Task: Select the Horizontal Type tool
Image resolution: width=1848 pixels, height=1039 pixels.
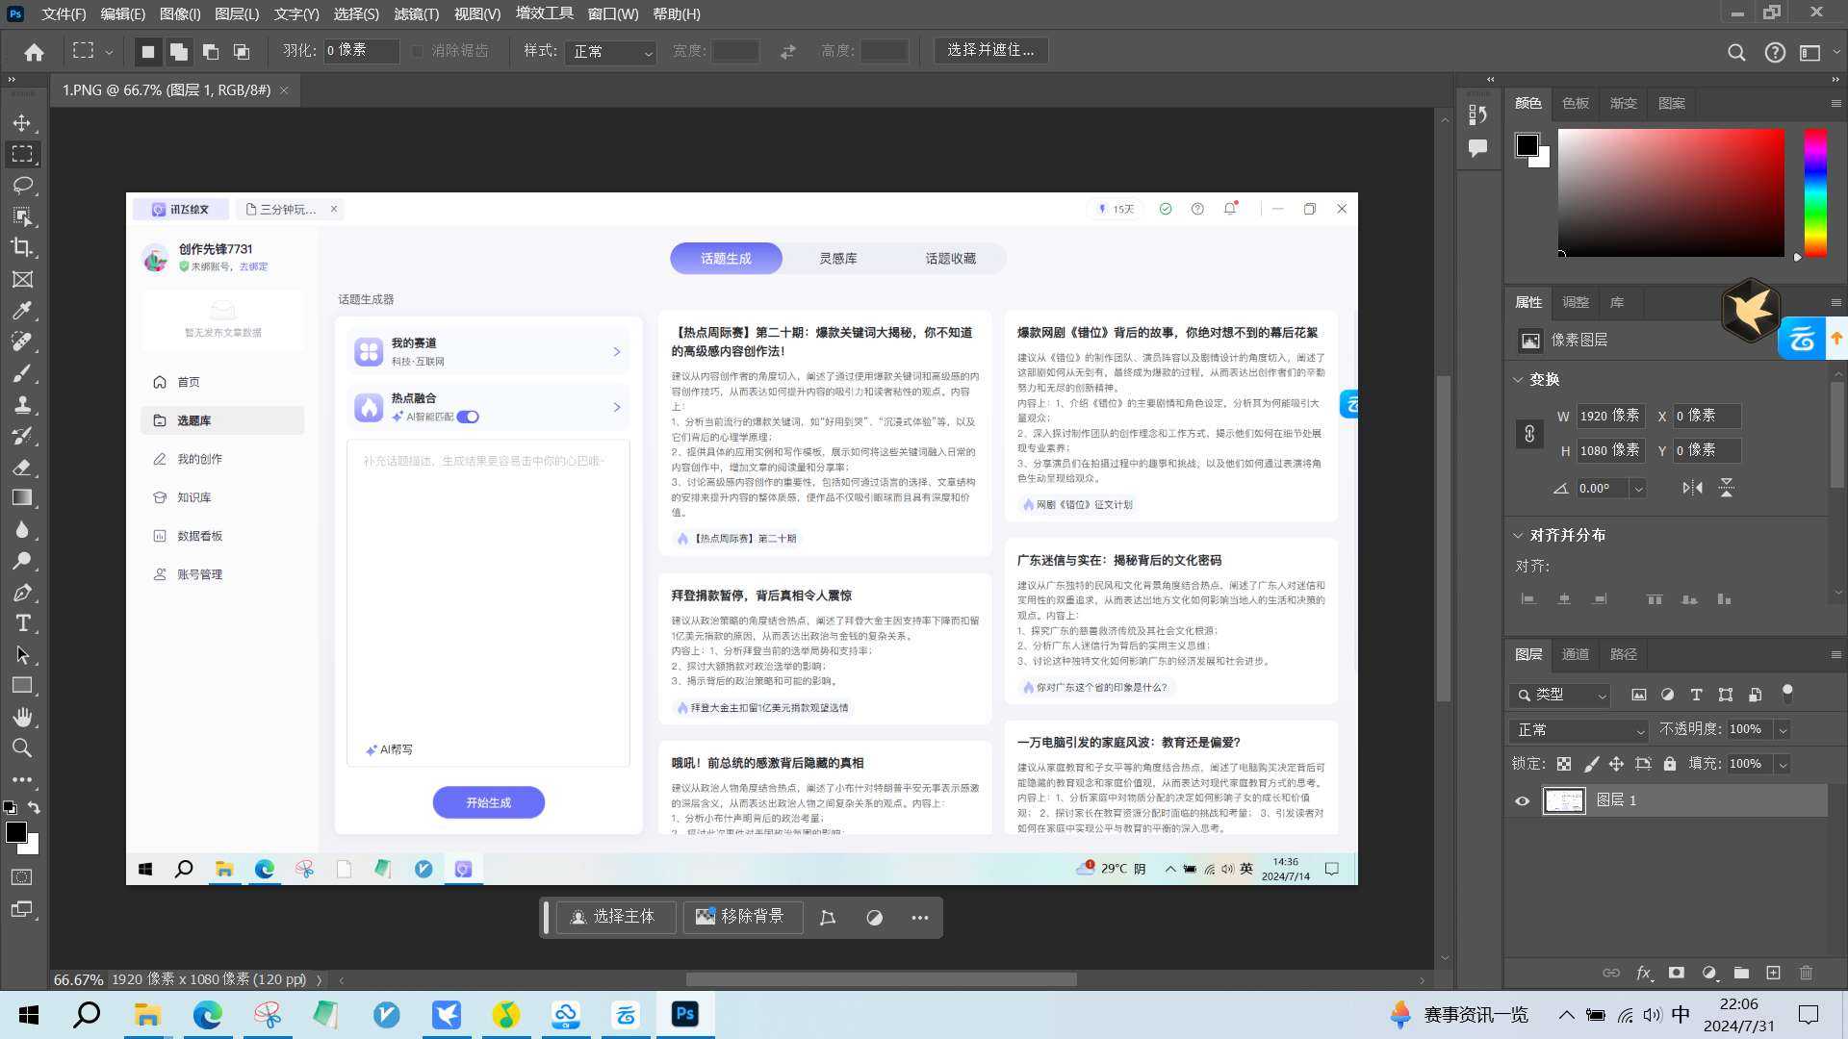Action: pyautogui.click(x=22, y=623)
